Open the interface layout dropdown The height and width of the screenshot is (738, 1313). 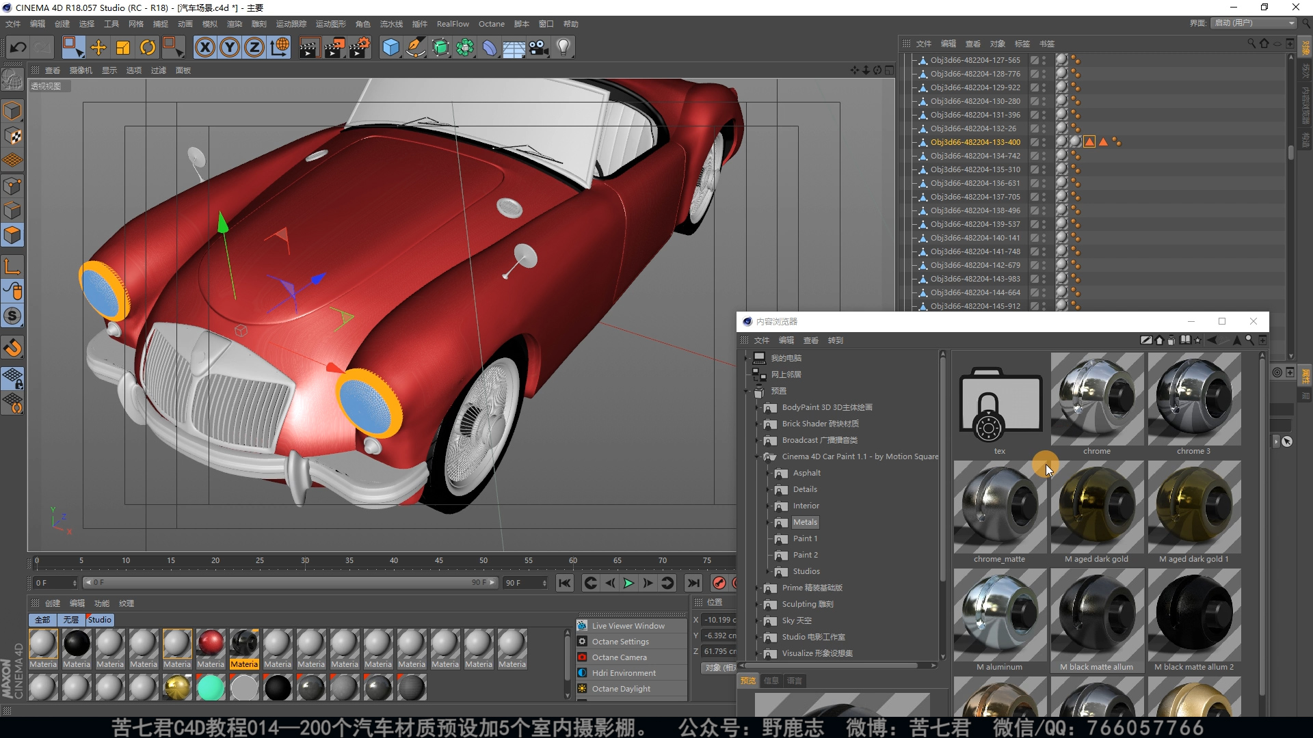click(x=1254, y=23)
